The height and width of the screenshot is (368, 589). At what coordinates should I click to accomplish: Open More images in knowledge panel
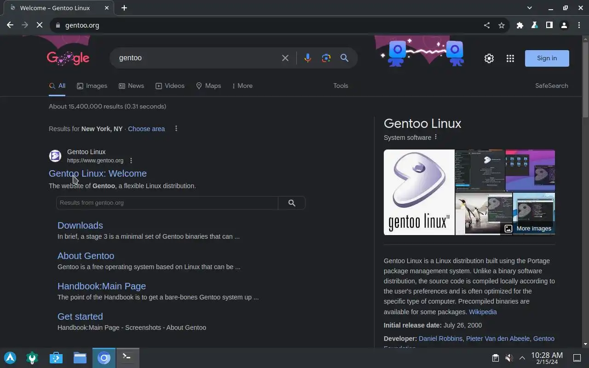tap(528, 229)
